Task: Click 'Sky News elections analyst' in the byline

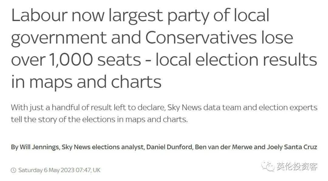Action: pos(103,147)
